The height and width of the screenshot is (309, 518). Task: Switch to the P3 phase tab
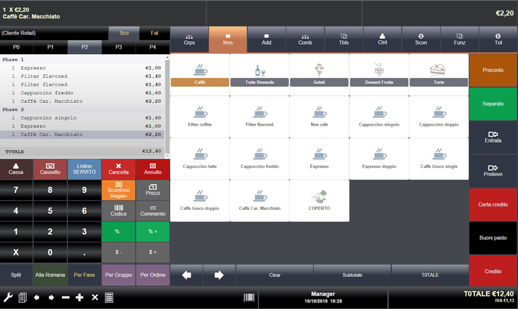pos(118,47)
